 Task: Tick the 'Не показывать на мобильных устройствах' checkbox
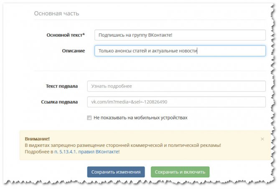(x=89, y=118)
